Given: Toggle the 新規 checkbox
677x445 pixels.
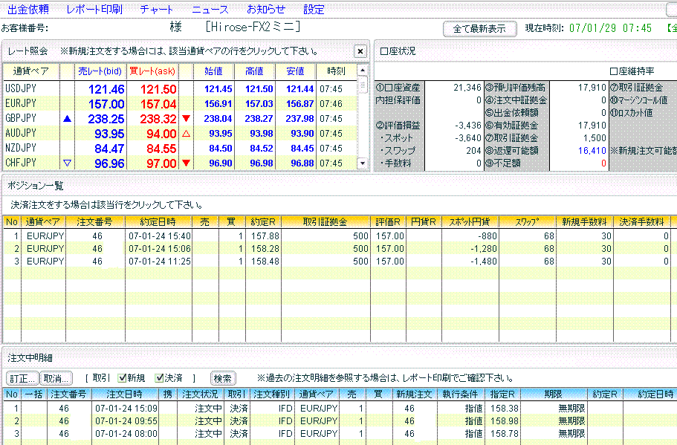Looking at the screenshot, I should 123,378.
